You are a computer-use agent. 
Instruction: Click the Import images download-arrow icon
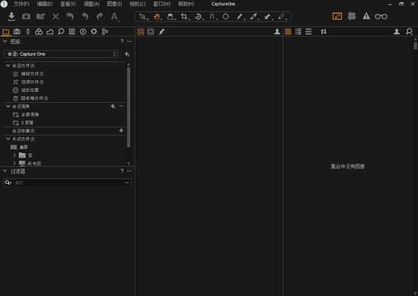click(11, 17)
